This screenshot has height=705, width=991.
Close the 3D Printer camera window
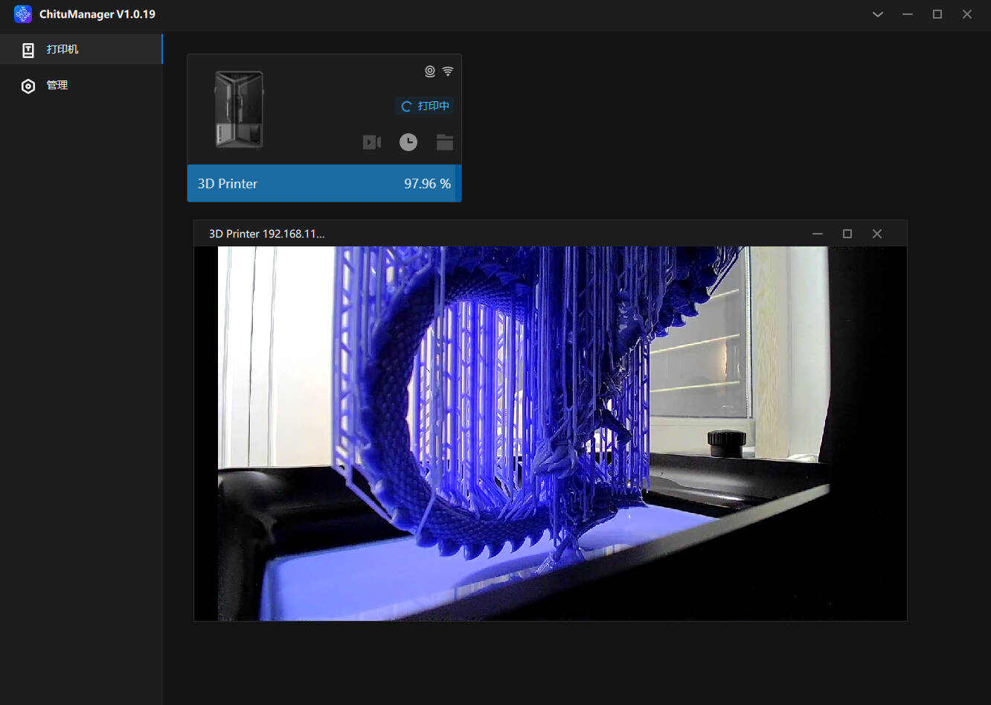[x=877, y=234]
